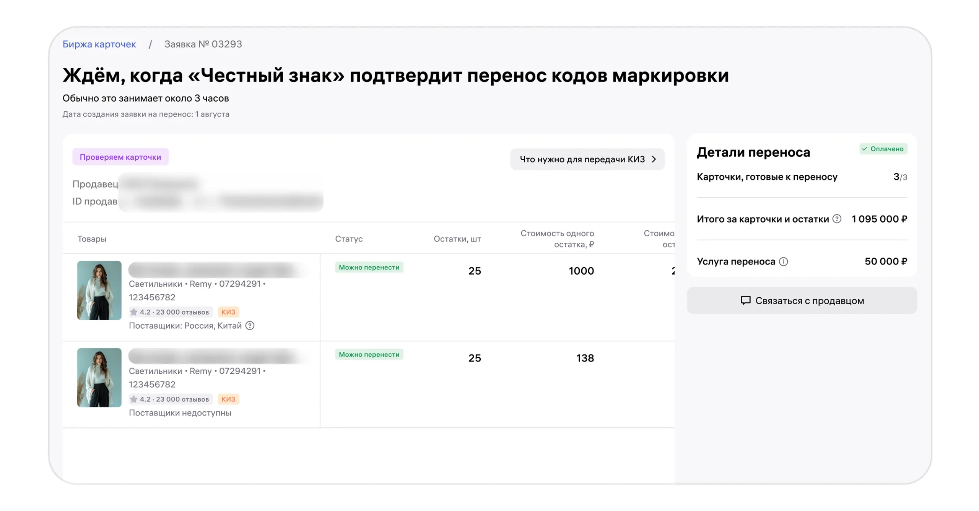Click the КИЗ tag on the second product
The width and height of the screenshot is (979, 511).
click(228, 399)
